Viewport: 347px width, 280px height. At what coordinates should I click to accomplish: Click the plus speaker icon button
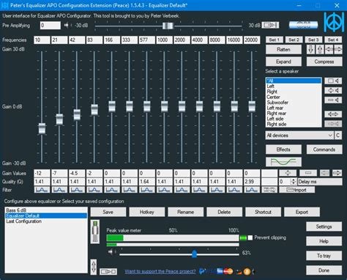(333, 91)
